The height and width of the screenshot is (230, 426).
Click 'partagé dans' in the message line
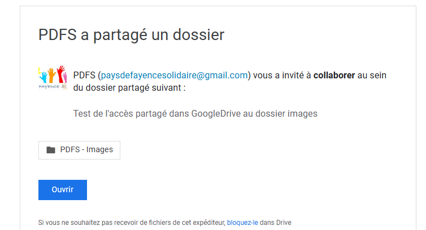click(x=163, y=114)
